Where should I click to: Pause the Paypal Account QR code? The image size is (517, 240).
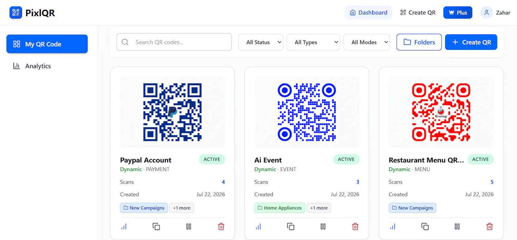click(189, 226)
